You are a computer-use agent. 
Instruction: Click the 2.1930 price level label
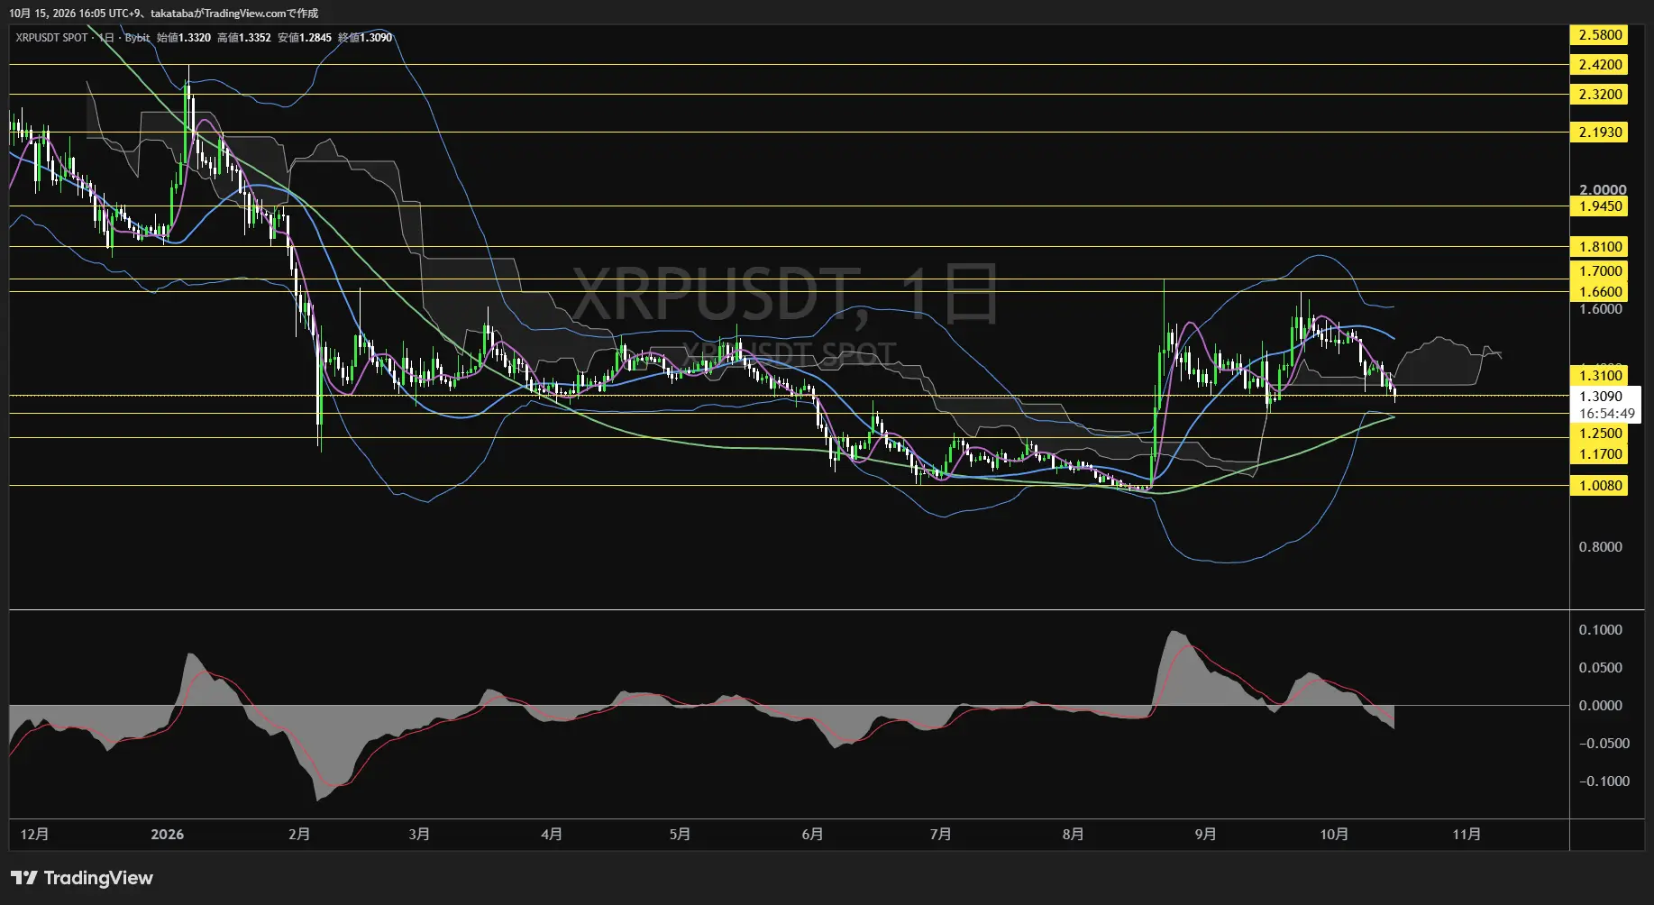(x=1598, y=133)
